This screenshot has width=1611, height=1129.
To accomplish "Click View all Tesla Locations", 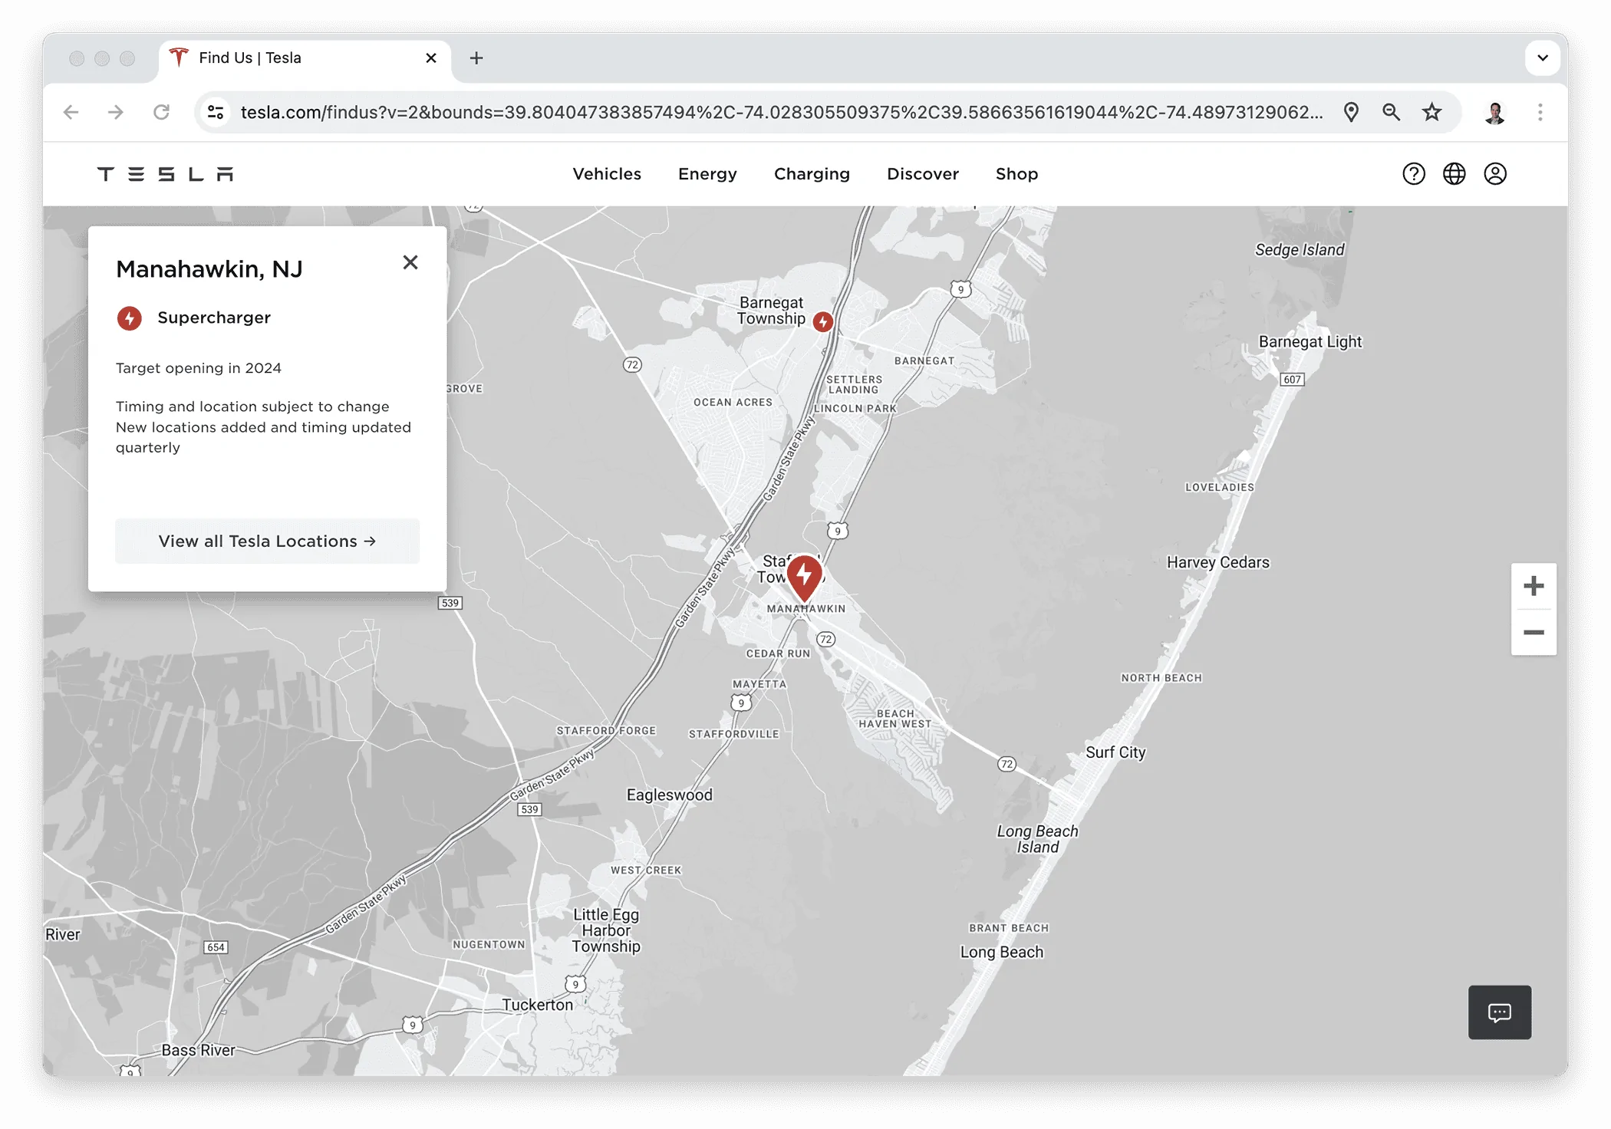I will coord(267,541).
